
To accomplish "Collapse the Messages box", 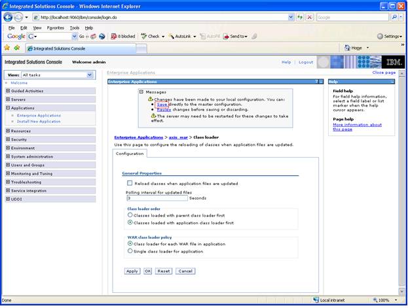I will pyautogui.click(x=141, y=92).
